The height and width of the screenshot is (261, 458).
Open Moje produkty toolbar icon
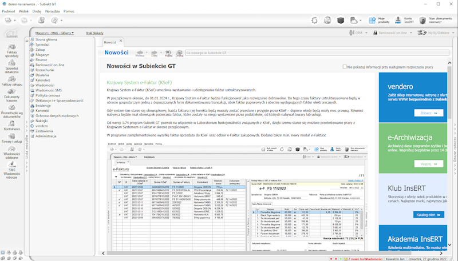click(379, 20)
